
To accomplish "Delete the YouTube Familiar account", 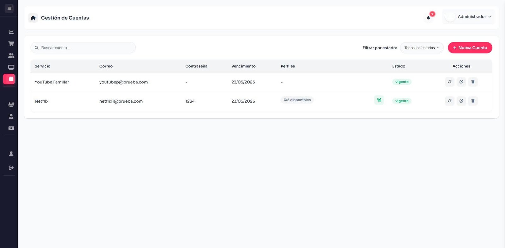I will click(472, 82).
